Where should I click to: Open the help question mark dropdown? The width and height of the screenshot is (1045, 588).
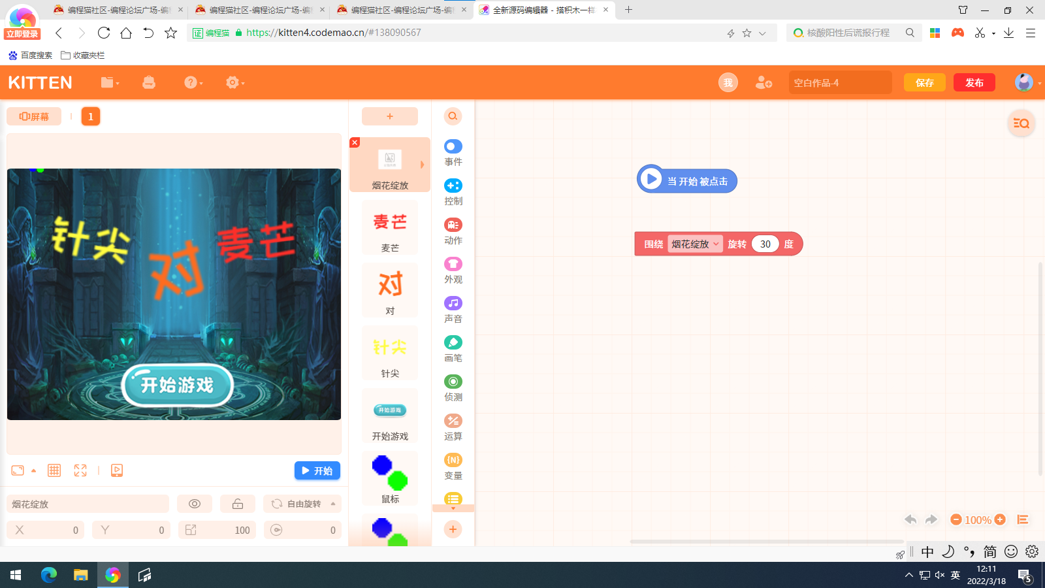[193, 82]
